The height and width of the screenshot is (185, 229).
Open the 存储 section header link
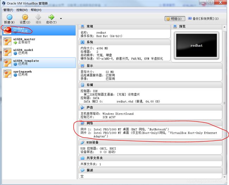[90, 85]
